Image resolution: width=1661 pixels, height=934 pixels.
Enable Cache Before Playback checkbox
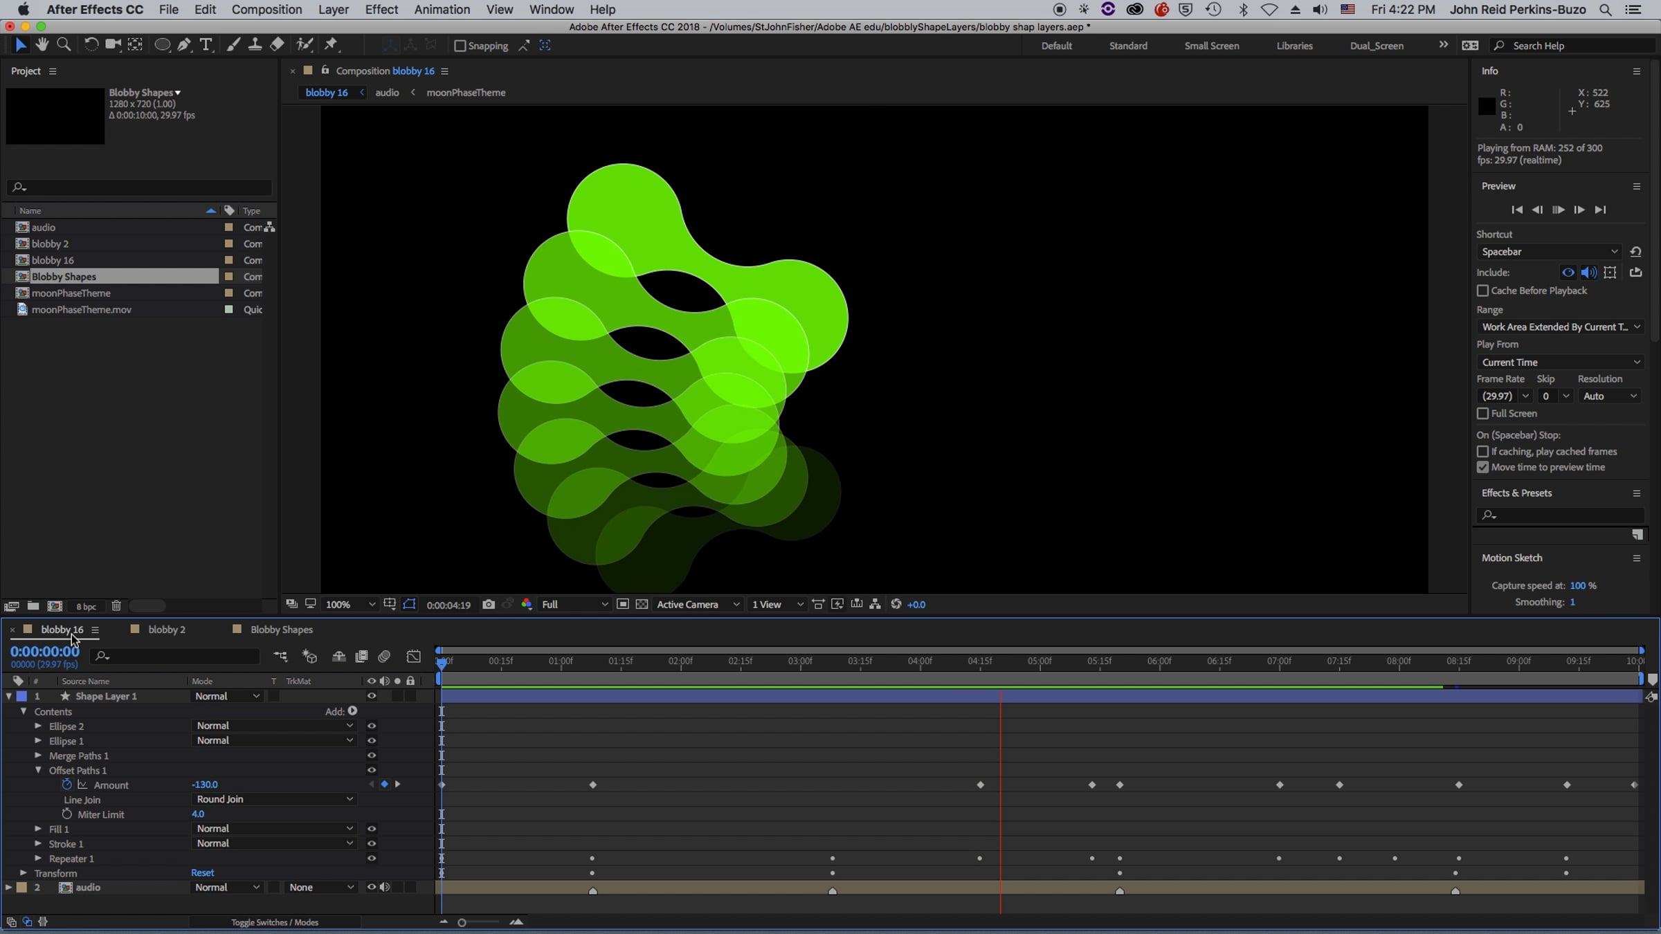[x=1482, y=291]
